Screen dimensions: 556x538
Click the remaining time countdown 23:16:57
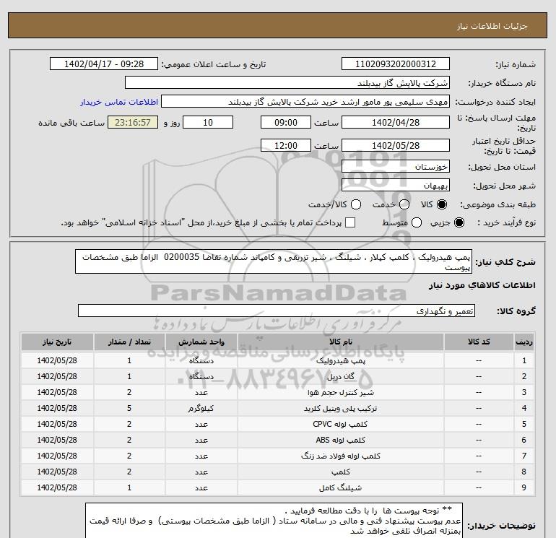pos(133,122)
